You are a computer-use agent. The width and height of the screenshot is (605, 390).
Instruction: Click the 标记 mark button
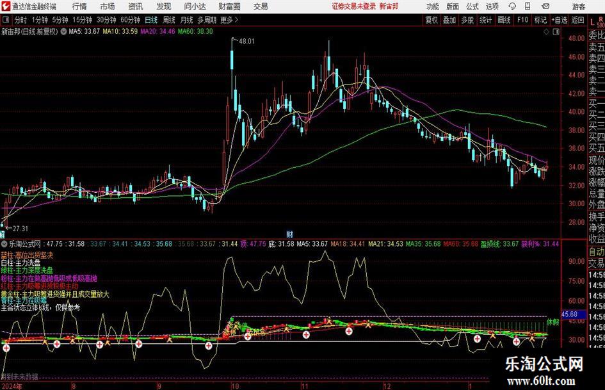point(540,20)
